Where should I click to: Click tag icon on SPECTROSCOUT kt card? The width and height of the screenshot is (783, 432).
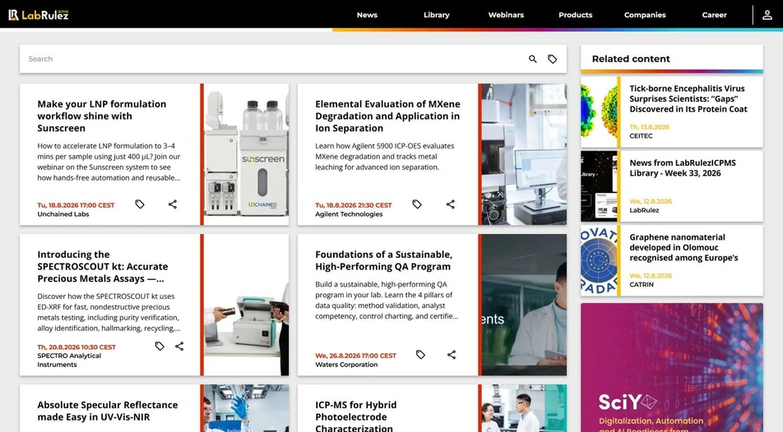coord(160,347)
